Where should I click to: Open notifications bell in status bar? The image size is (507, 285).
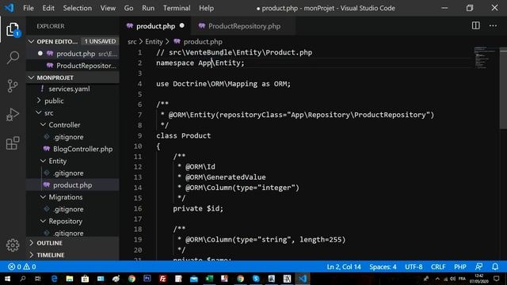coord(495,267)
